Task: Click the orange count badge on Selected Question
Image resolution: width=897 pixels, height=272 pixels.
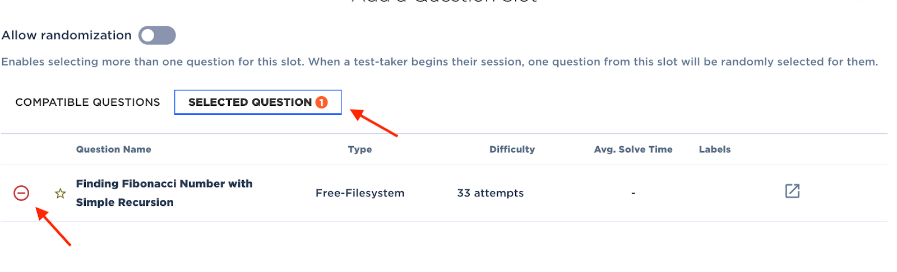Action: click(321, 102)
